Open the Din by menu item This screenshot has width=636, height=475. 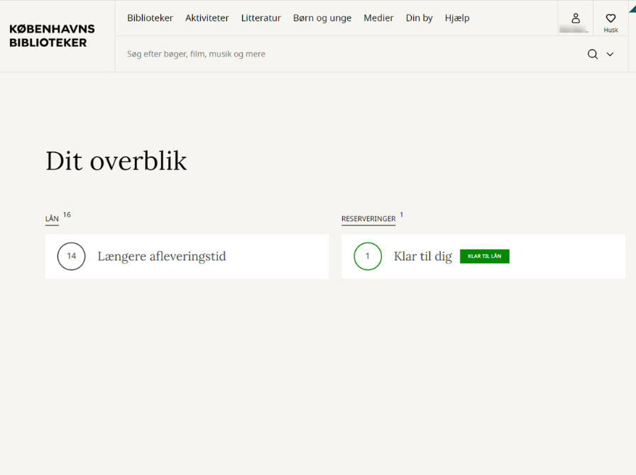click(419, 18)
